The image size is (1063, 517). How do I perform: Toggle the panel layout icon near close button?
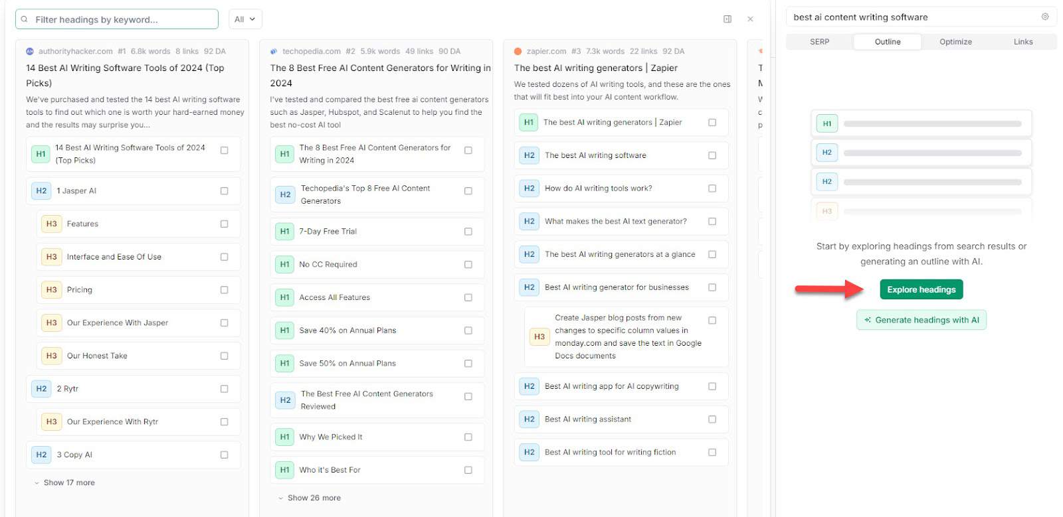(x=727, y=19)
